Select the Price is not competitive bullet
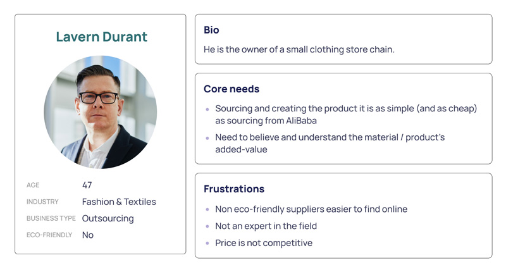The height and width of the screenshot is (272, 506). (x=264, y=243)
